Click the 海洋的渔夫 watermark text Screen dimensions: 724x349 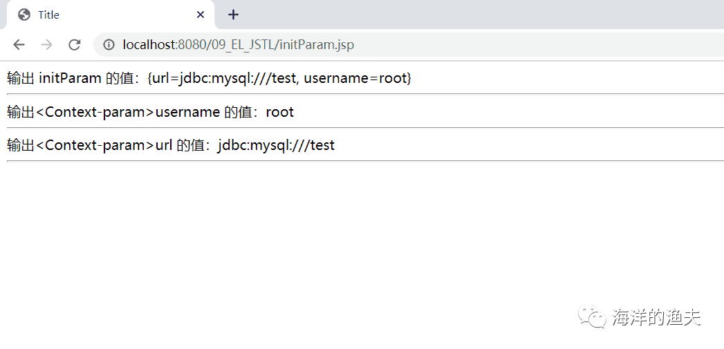click(656, 318)
